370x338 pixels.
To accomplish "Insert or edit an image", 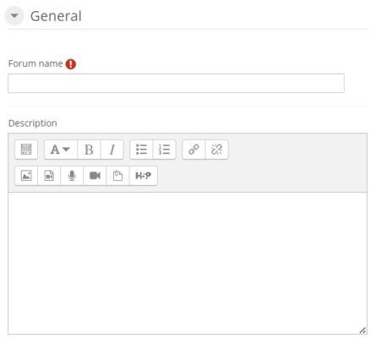I will click(26, 176).
